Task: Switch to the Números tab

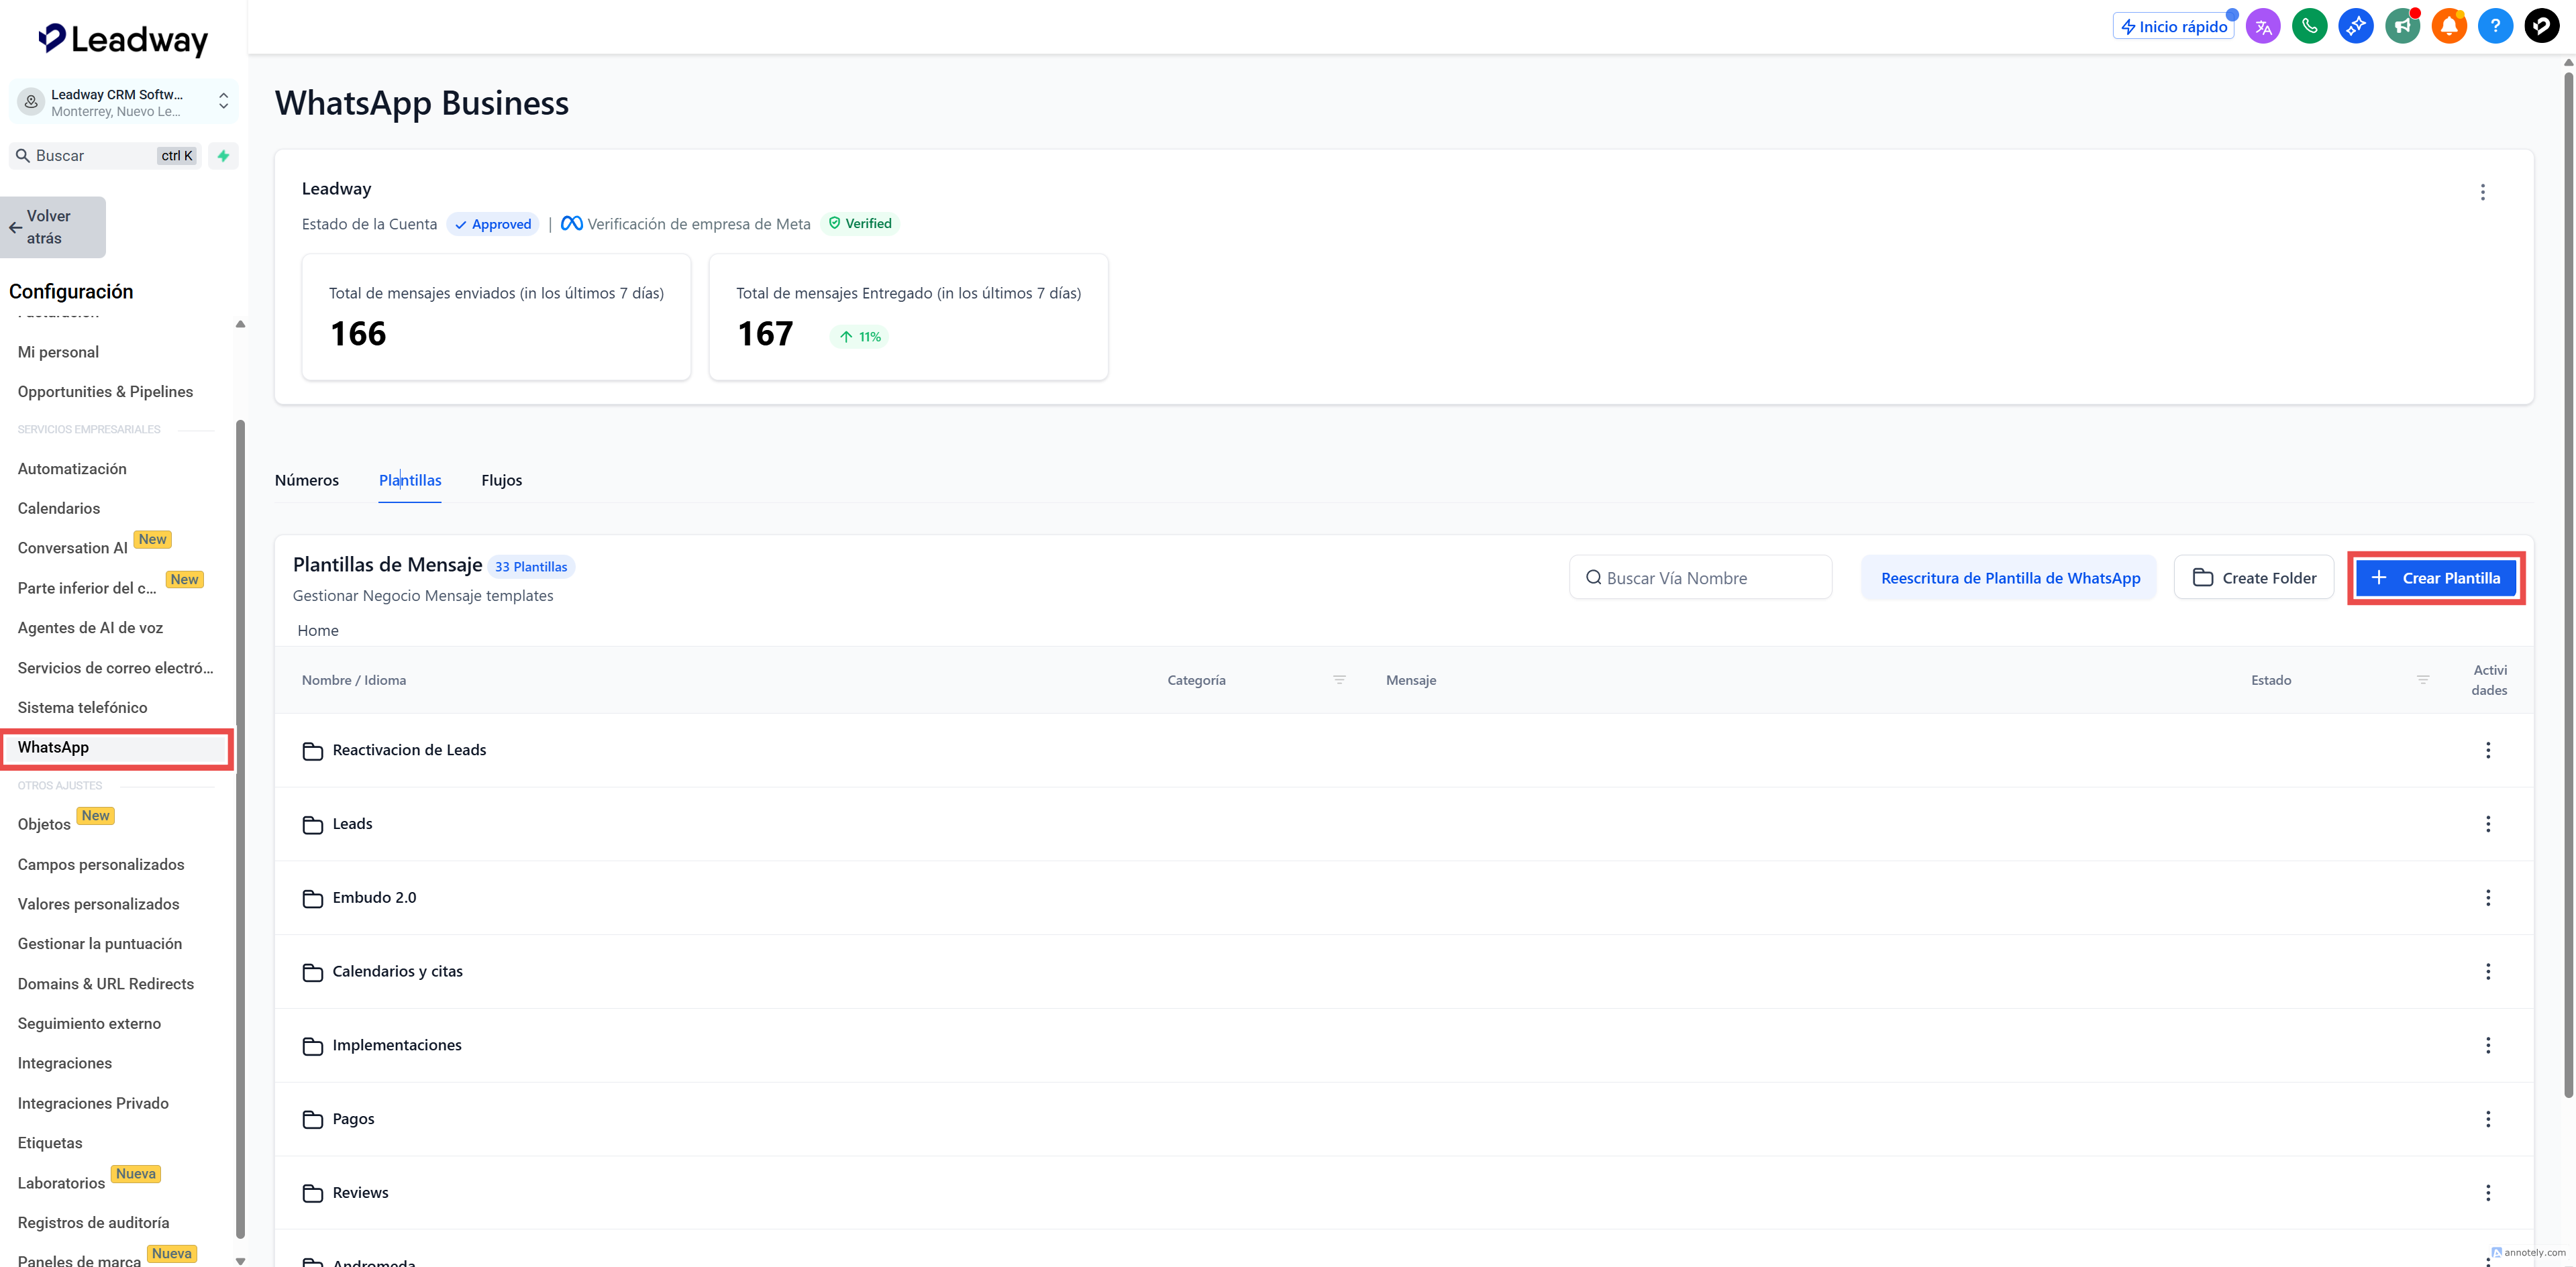Action: pyautogui.click(x=306, y=481)
